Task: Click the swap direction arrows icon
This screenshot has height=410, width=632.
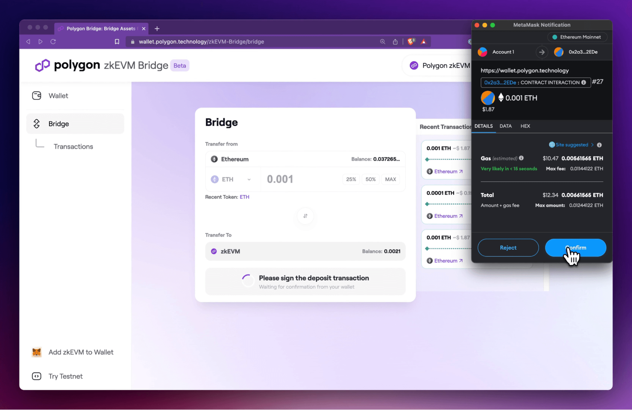Action: tap(305, 216)
